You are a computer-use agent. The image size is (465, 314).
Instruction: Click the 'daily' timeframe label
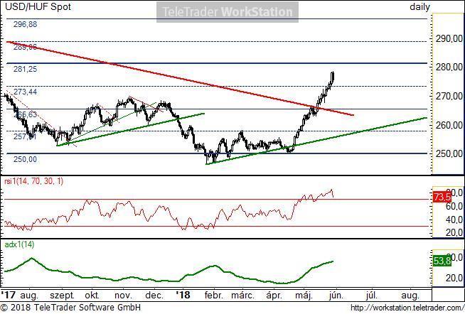[x=419, y=7]
